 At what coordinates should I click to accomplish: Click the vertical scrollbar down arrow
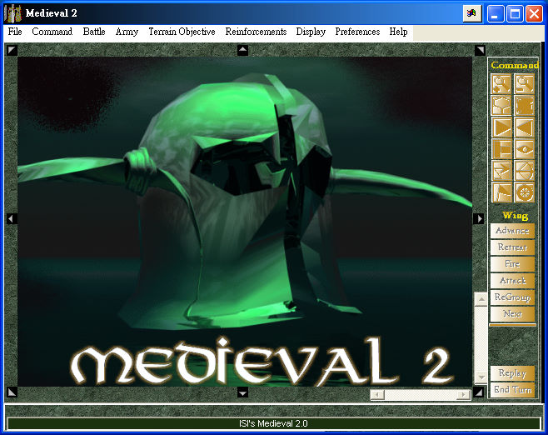(x=480, y=376)
